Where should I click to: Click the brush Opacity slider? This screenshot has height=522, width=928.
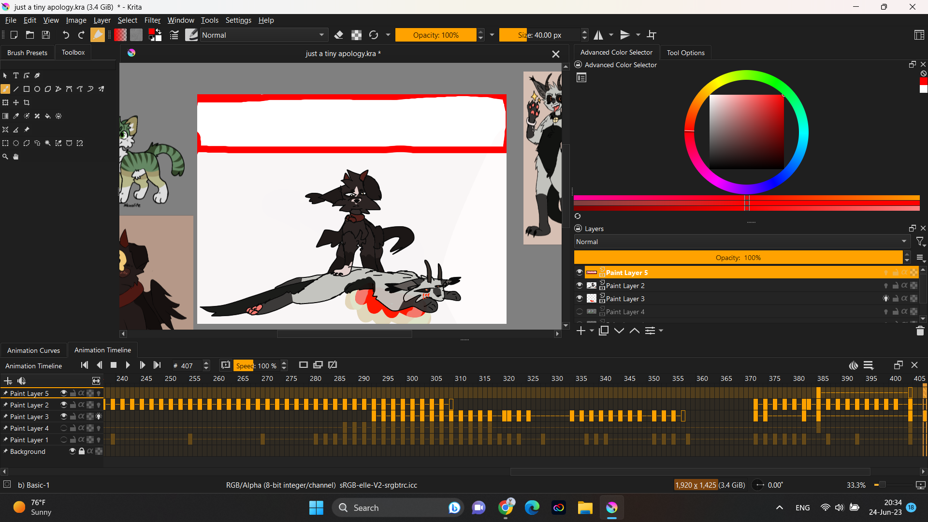[435, 35]
